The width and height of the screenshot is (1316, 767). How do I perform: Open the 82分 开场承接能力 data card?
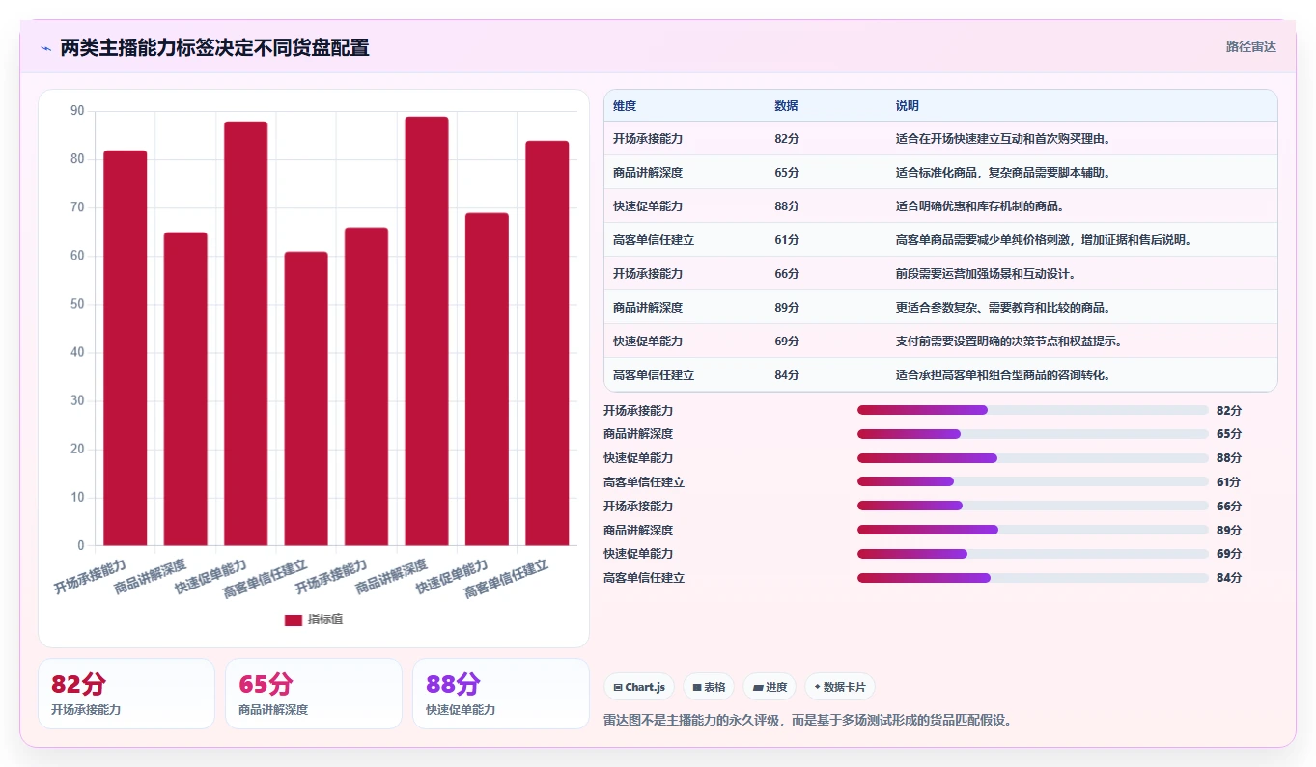click(x=126, y=694)
